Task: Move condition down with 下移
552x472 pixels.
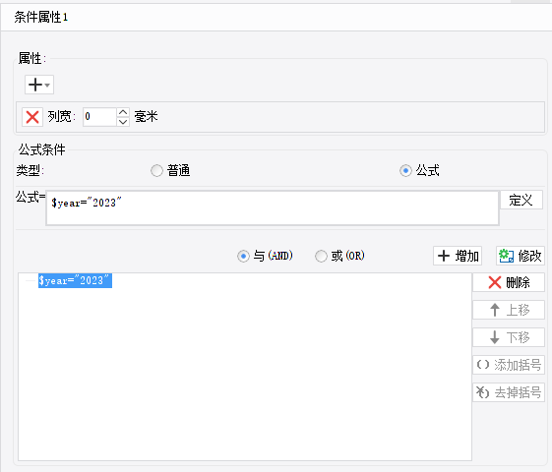Action: [509, 337]
